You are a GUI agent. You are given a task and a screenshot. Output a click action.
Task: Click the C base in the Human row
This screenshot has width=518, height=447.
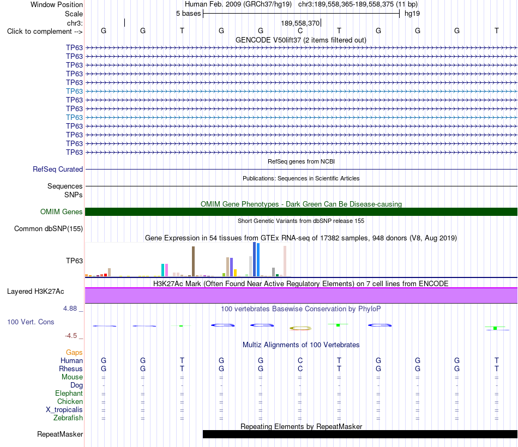click(300, 360)
